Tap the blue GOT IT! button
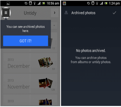 click(x=26, y=41)
